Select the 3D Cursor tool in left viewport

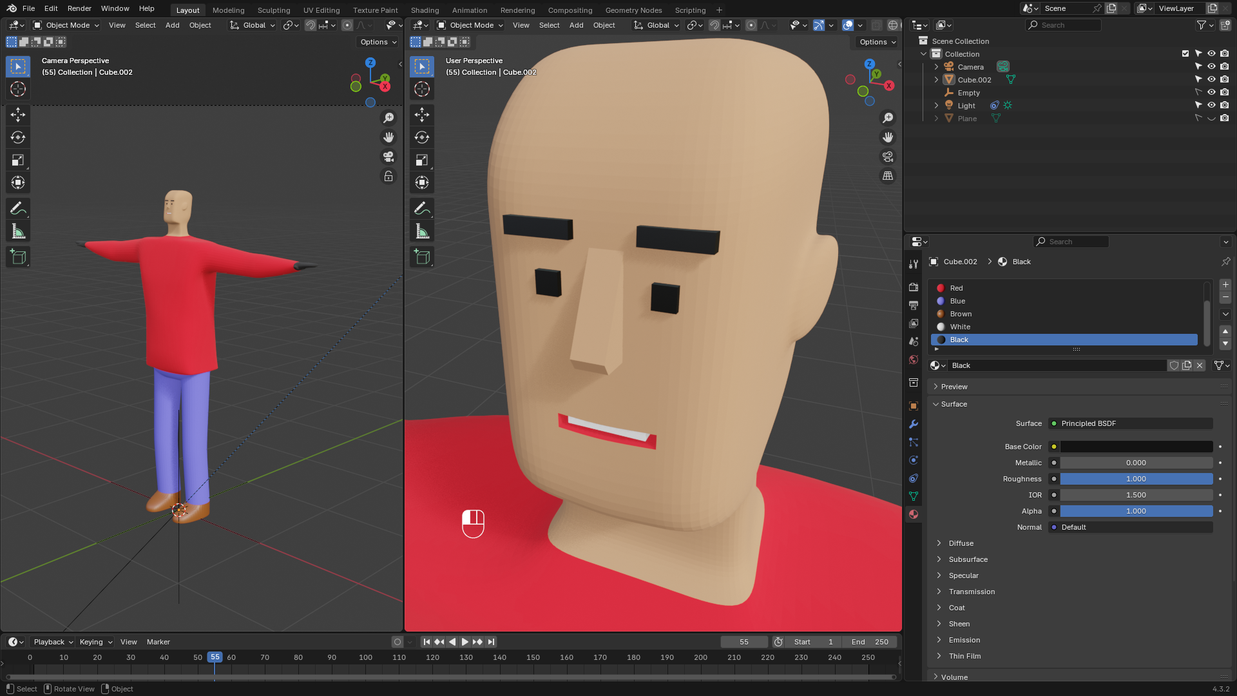(x=18, y=89)
